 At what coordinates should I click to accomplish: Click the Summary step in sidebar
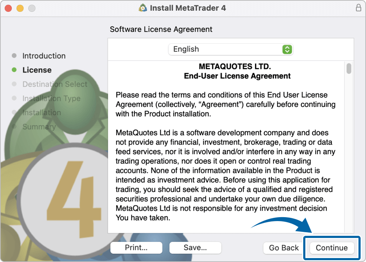tap(39, 127)
